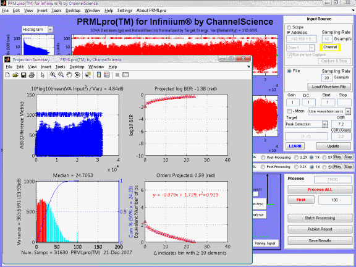Click the Start sample input field
This screenshot has height=267, width=356.
328,103
